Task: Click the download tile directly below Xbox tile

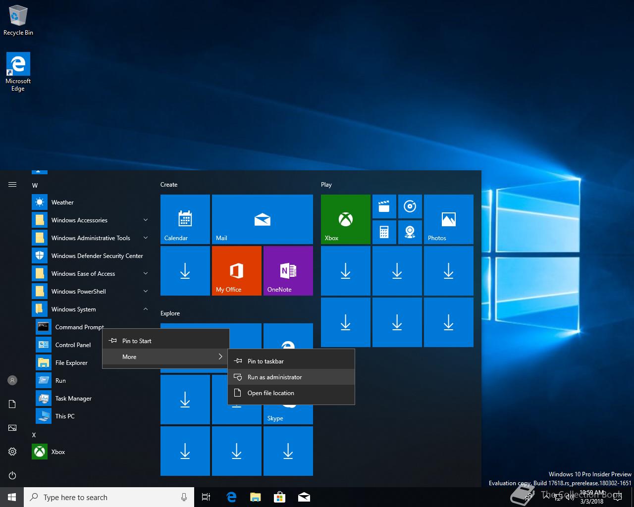Action: click(x=346, y=271)
